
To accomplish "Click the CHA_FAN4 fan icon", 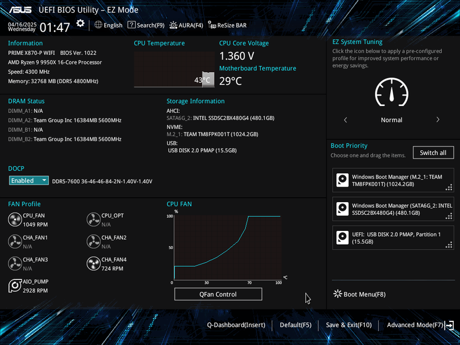I will pos(94,264).
